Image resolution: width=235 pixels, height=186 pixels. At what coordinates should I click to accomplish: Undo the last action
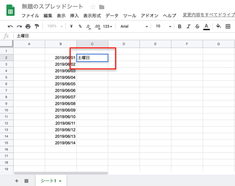tap(10, 26)
